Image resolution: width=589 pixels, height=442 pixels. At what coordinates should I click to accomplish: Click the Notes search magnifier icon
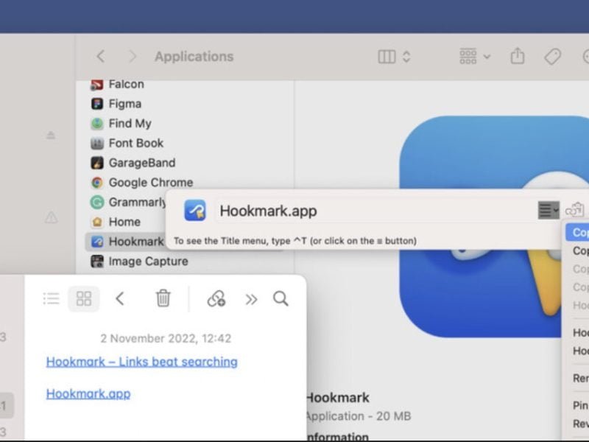[x=281, y=298]
